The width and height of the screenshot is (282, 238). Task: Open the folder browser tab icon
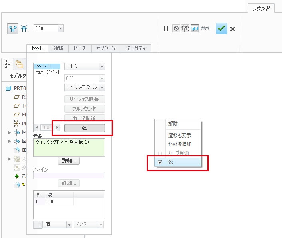coord(18,63)
